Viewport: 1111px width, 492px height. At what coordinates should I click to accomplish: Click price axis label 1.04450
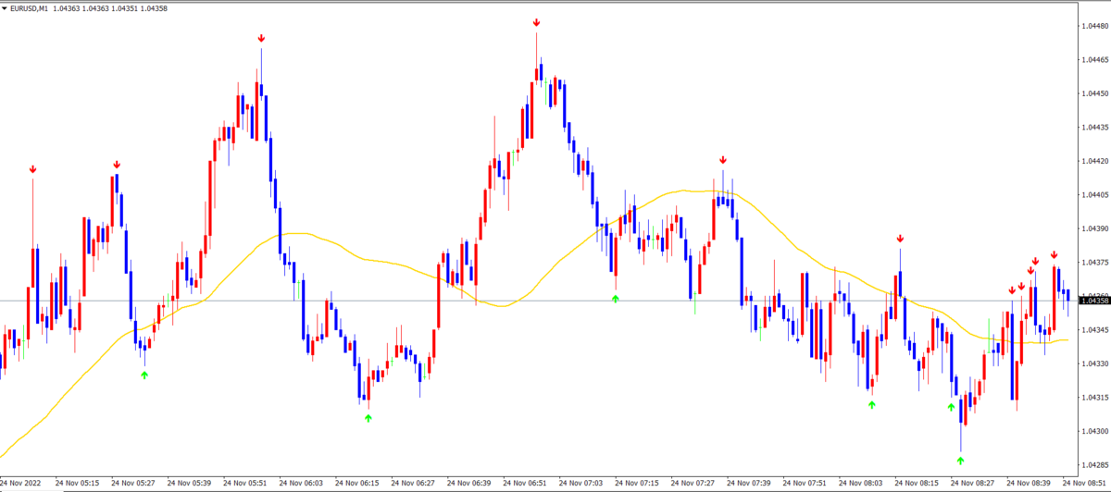point(1093,93)
